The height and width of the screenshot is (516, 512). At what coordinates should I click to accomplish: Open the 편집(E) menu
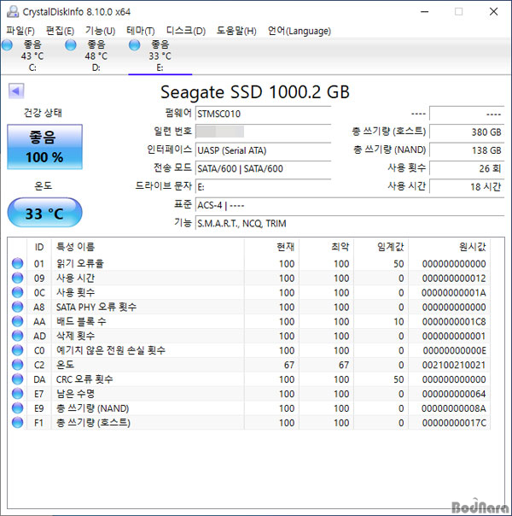(60, 31)
